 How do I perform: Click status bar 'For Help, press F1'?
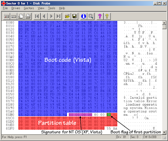14,137
